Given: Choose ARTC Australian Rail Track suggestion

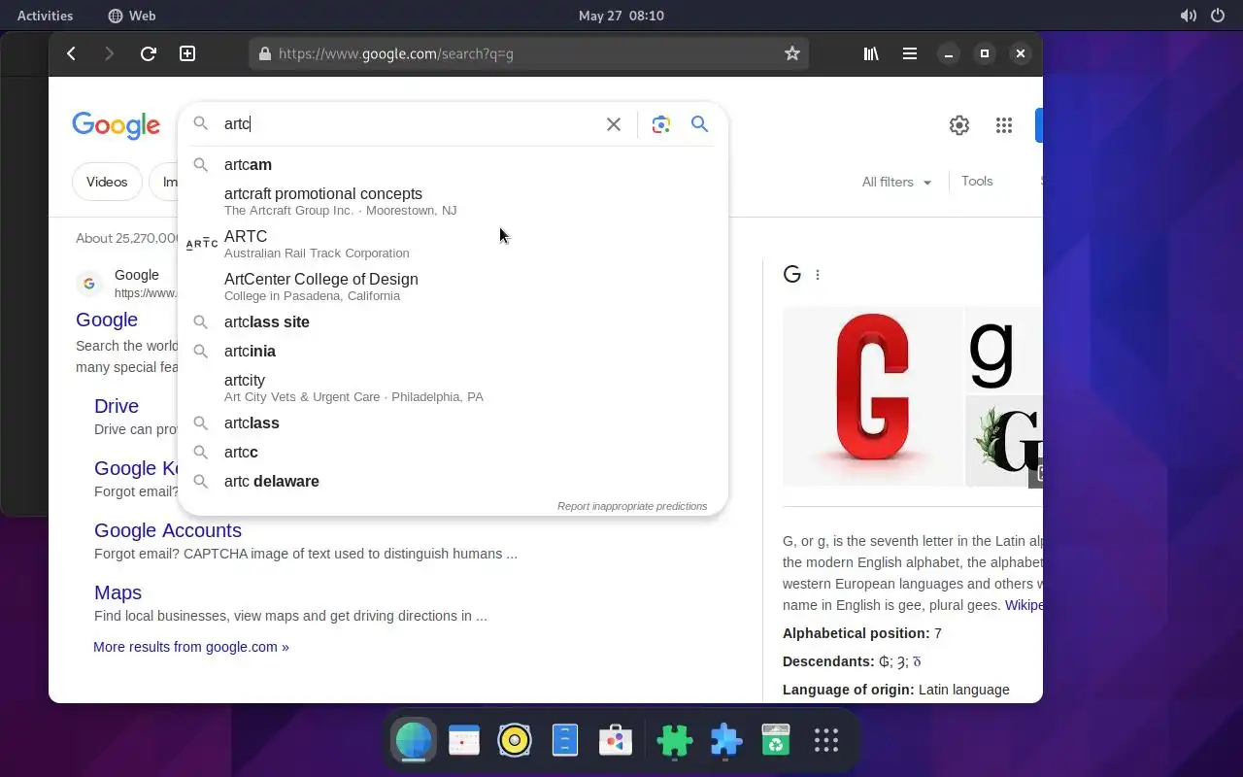Looking at the screenshot, I should click(453, 244).
